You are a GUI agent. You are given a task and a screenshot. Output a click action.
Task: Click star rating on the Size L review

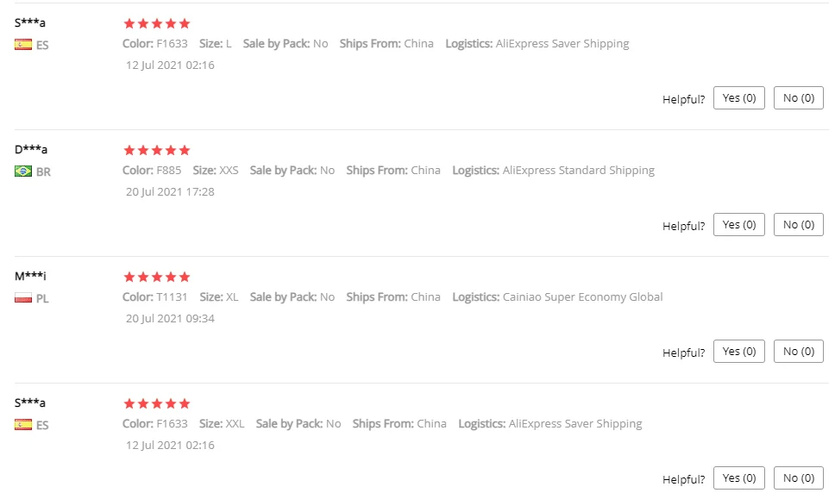pos(157,23)
